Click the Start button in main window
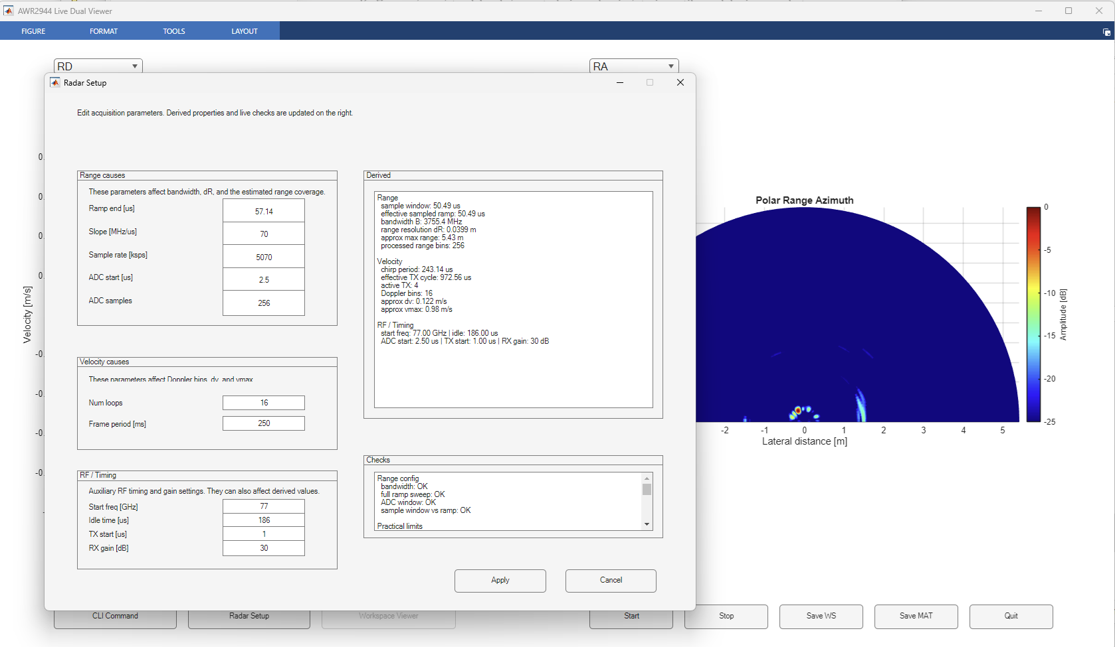Viewport: 1115px width, 647px height. coord(631,616)
